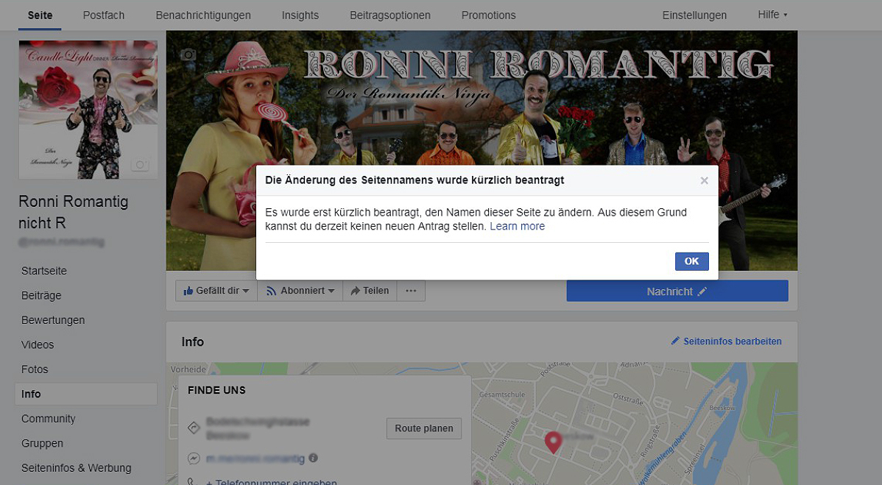882x485 pixels.
Task: Switch to the Postfach tab
Action: click(x=104, y=15)
